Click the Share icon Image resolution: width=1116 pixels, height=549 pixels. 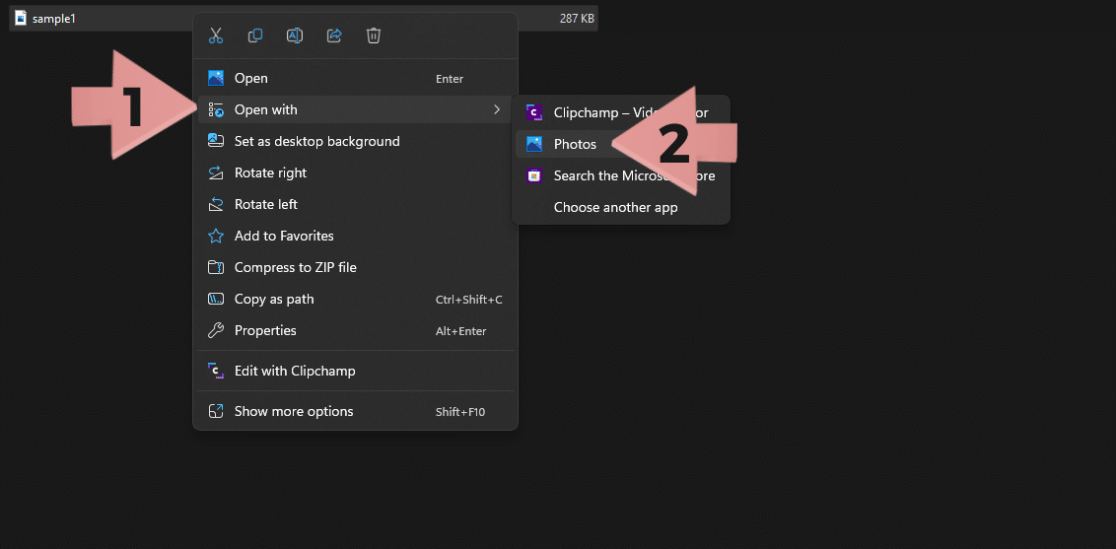pos(334,35)
